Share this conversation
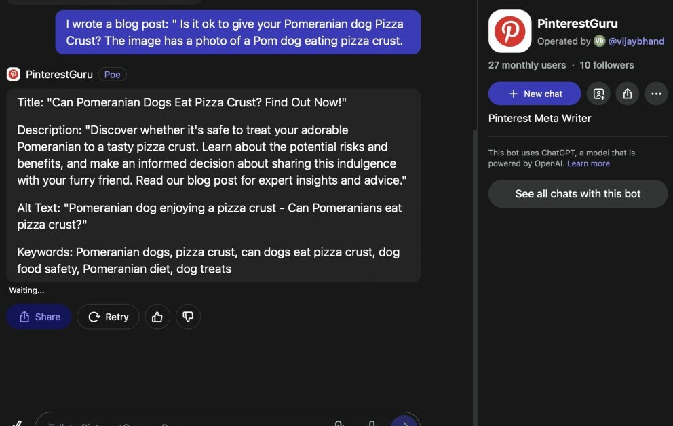673x426 pixels. click(39, 317)
